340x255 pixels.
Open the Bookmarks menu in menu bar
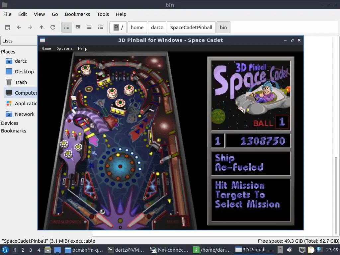[x=77, y=14]
